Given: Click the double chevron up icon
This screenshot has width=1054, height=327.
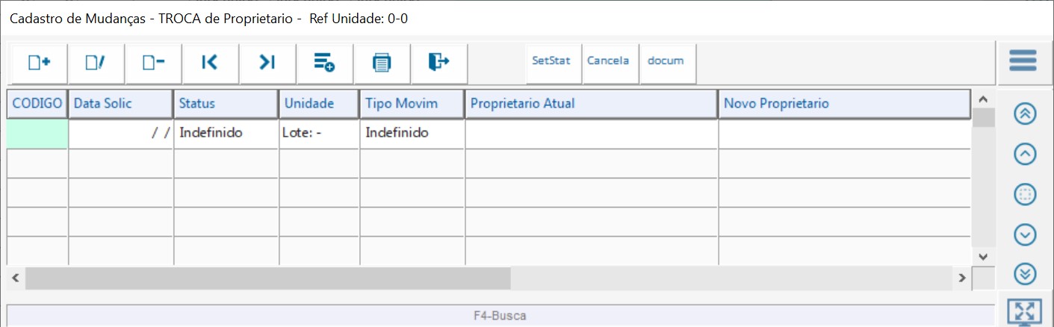Looking at the screenshot, I should [x=1025, y=113].
